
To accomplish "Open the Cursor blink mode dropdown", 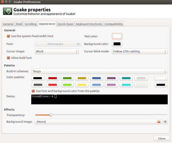I will [x=140, y=51].
